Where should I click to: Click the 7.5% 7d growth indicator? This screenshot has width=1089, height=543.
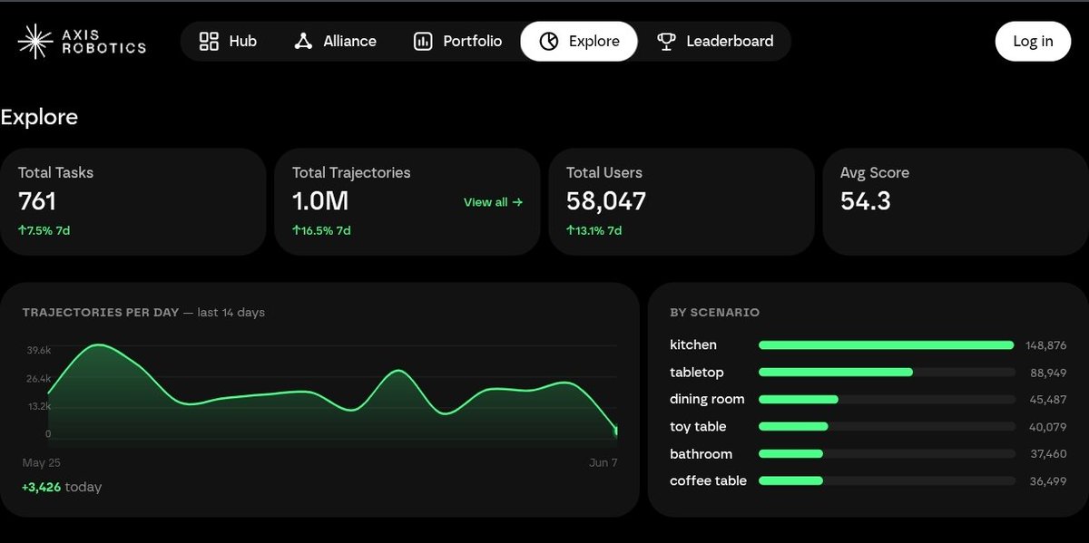tap(44, 230)
